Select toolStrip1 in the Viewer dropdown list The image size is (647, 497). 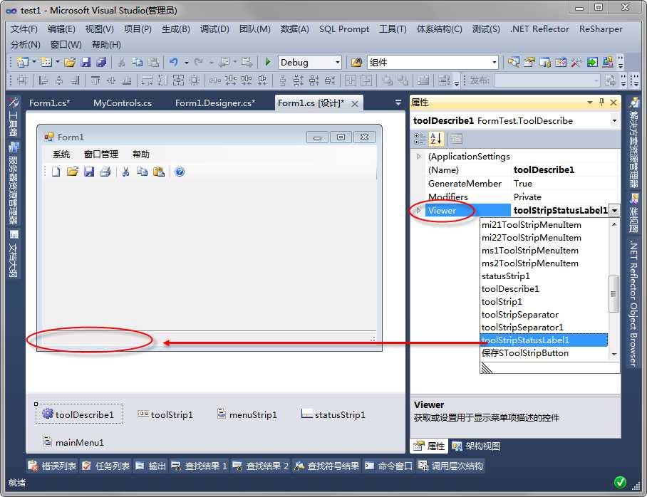[544, 301]
